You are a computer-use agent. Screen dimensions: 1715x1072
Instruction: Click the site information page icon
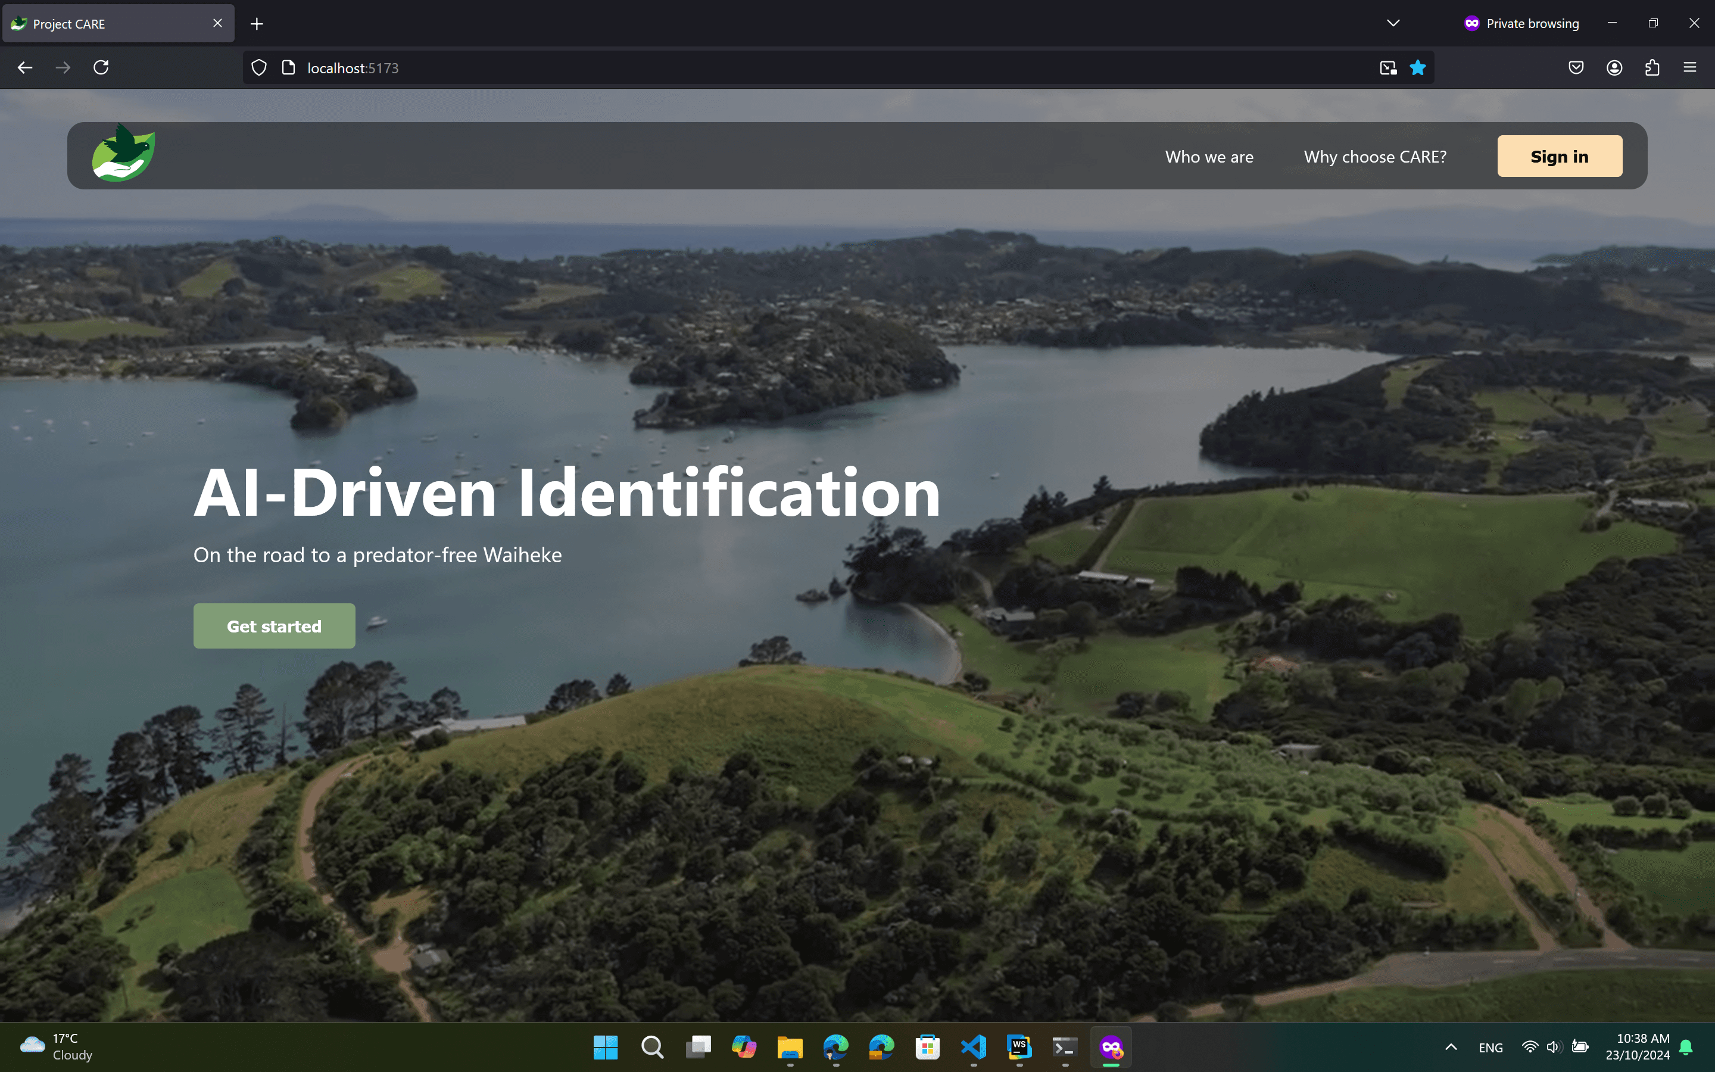coord(288,68)
